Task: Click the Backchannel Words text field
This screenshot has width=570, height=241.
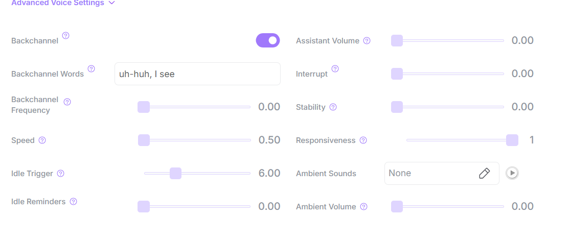Action: pyautogui.click(x=197, y=74)
